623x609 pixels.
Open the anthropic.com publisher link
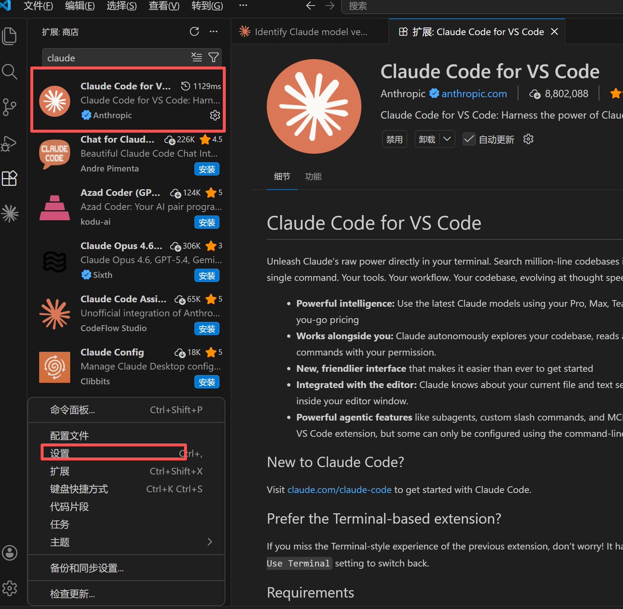(x=474, y=93)
